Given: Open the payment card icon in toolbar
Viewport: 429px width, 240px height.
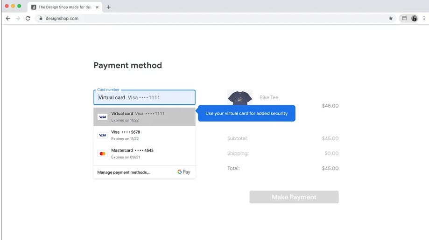Looking at the screenshot, I should click(404, 18).
